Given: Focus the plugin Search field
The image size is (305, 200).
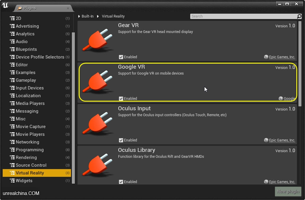Looking at the screenshot, I should [x=243, y=16].
